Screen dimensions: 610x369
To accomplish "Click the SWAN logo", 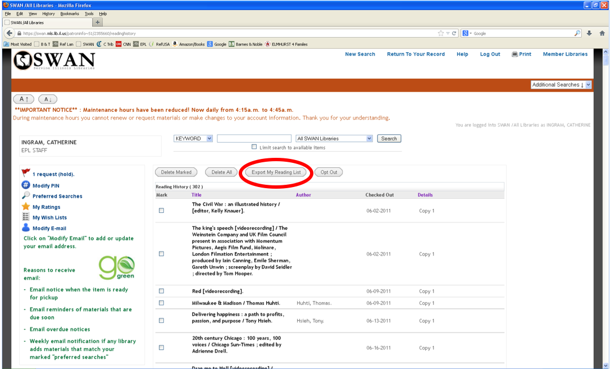I will (x=54, y=61).
